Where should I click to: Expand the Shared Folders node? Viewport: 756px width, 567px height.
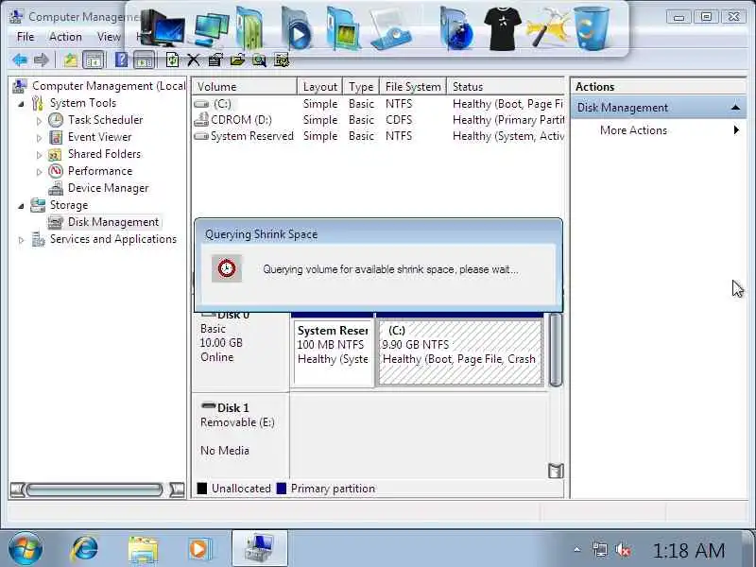point(39,155)
